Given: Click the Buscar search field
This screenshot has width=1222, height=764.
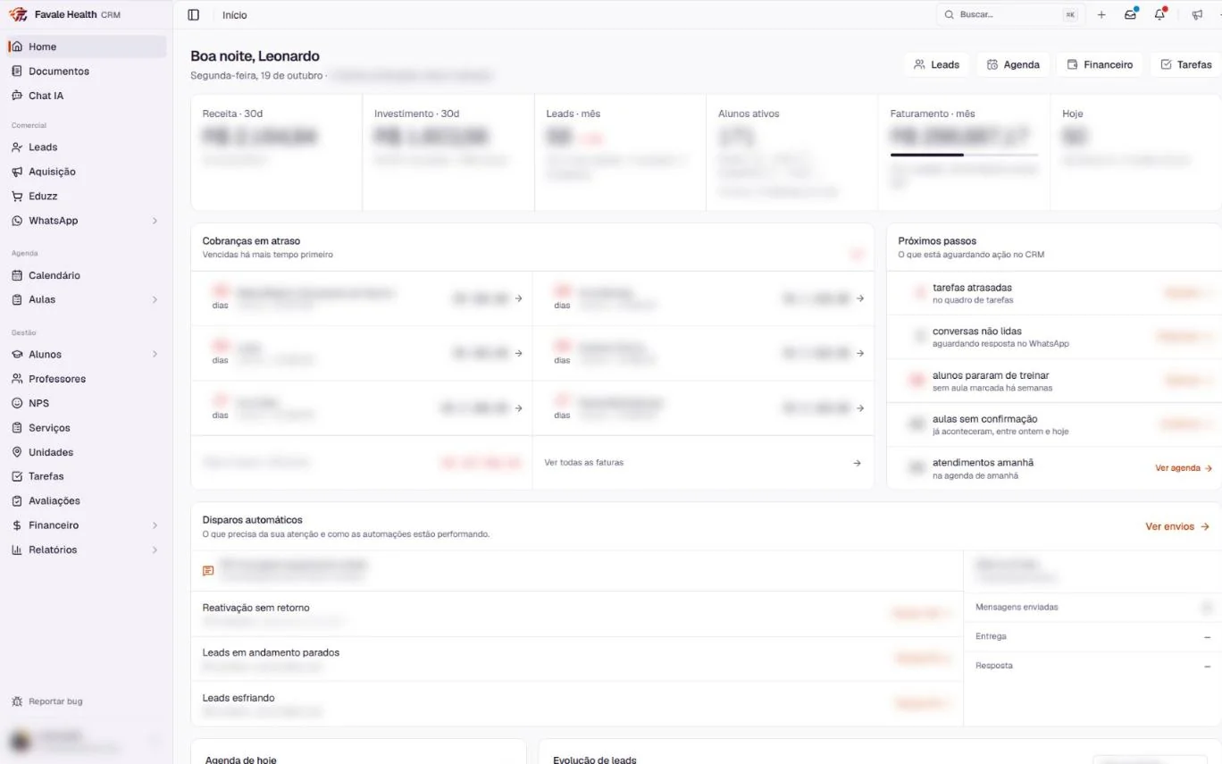Looking at the screenshot, I should (x=1010, y=15).
